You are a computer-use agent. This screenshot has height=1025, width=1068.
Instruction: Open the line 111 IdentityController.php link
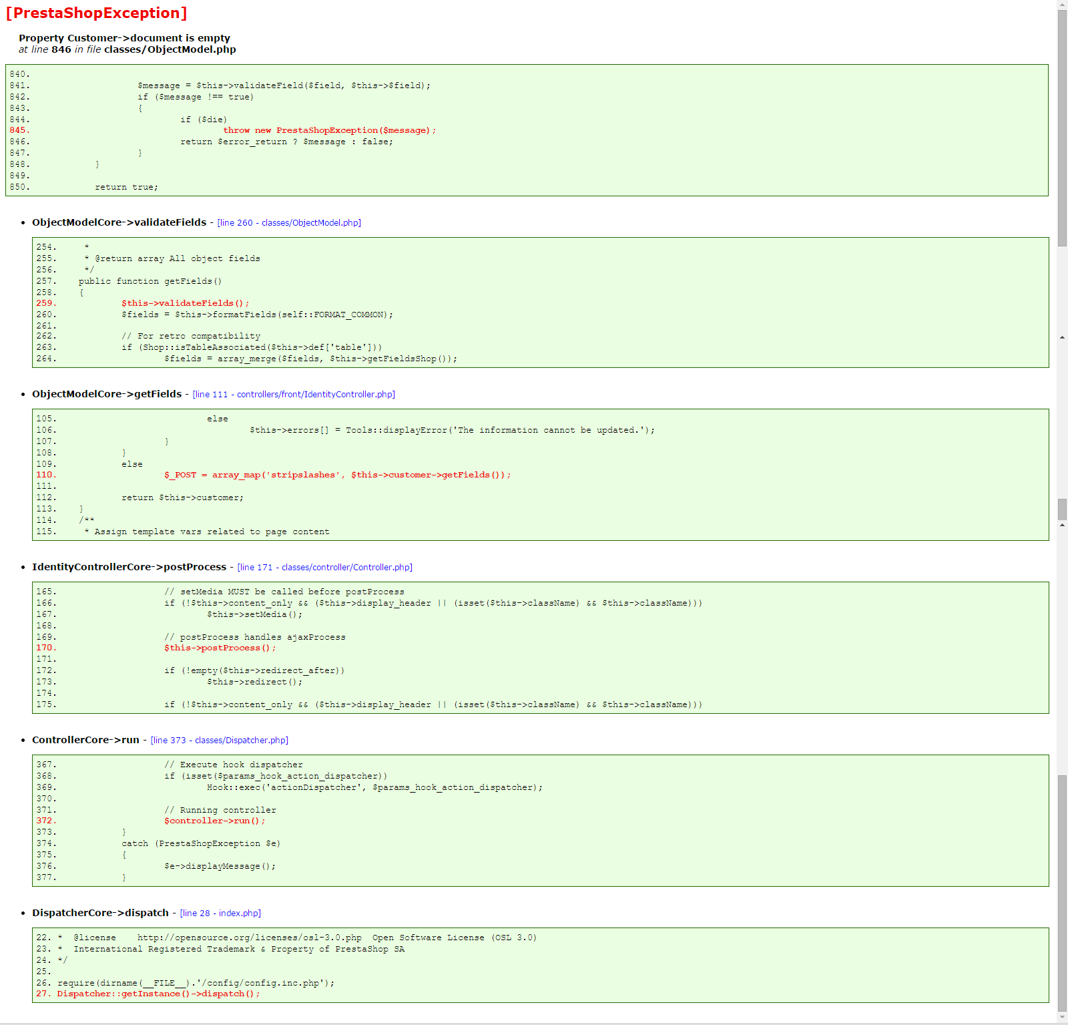point(294,395)
